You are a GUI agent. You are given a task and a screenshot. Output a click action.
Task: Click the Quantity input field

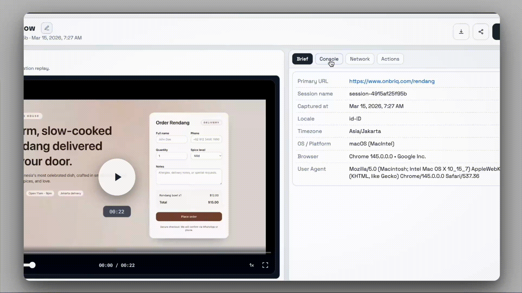(x=171, y=156)
